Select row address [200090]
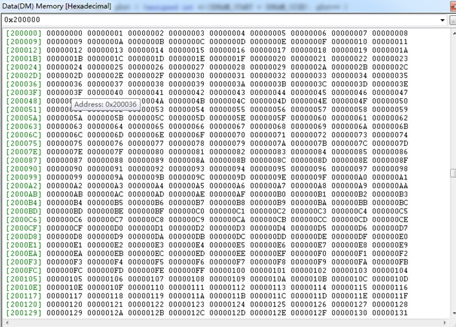 [24, 169]
